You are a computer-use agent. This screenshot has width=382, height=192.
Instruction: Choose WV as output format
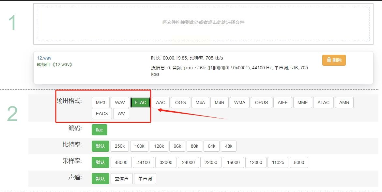(121, 114)
